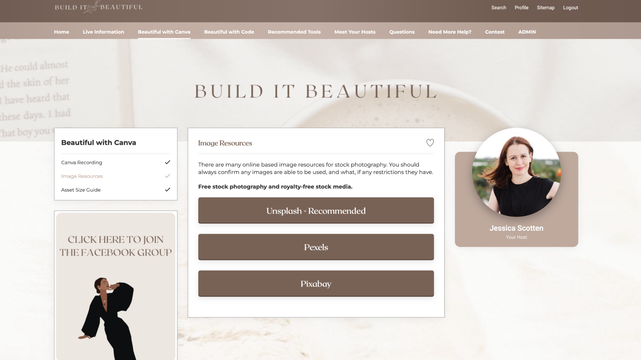Toggle Asset Size Guide completion checkmark
Screen dimensions: 641x360
[x=168, y=190]
